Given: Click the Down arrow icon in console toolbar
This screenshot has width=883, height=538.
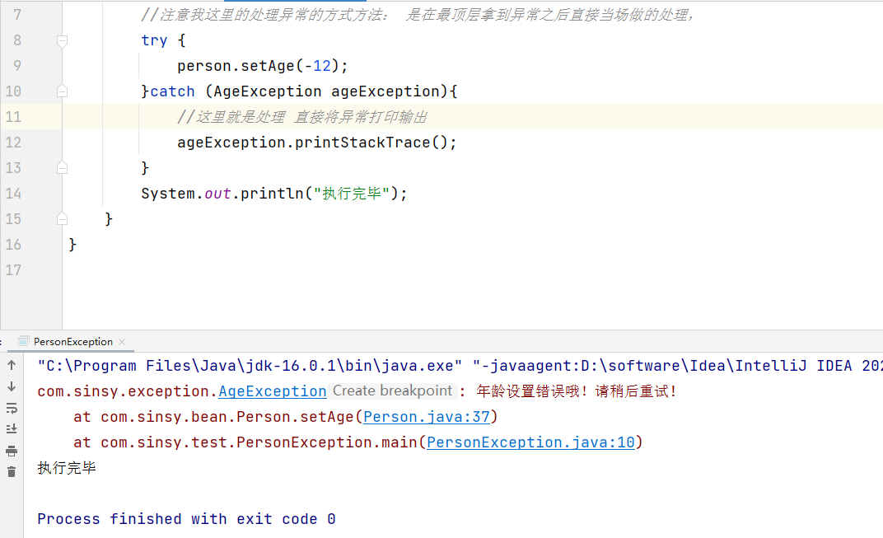Looking at the screenshot, I should [12, 386].
